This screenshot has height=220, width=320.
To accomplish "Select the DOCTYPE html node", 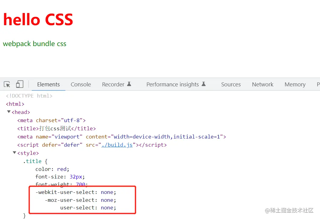I will 29,96.
